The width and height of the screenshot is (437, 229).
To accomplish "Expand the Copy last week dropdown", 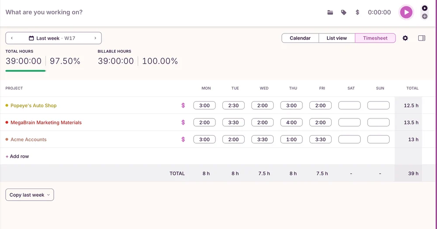I will (x=30, y=195).
